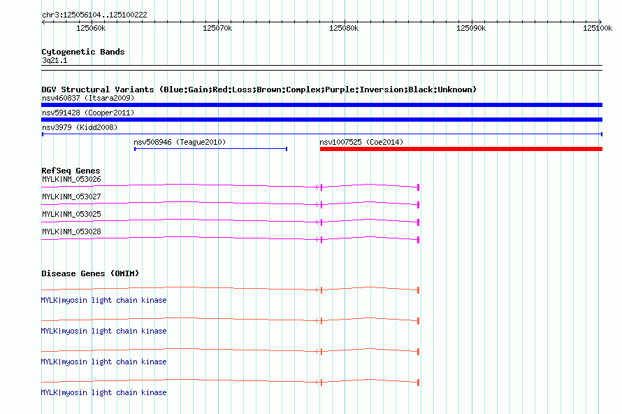The image size is (622, 414).
Task: Open the first MYLK|myosin light chain kinase link
Action: point(103,301)
